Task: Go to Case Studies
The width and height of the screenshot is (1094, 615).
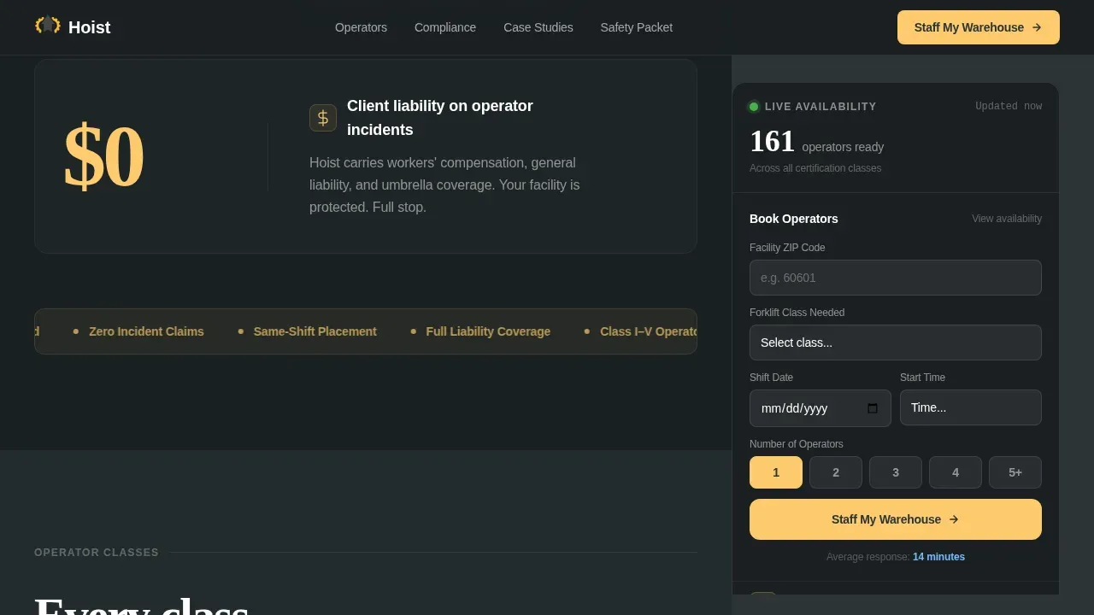Action: point(538,27)
